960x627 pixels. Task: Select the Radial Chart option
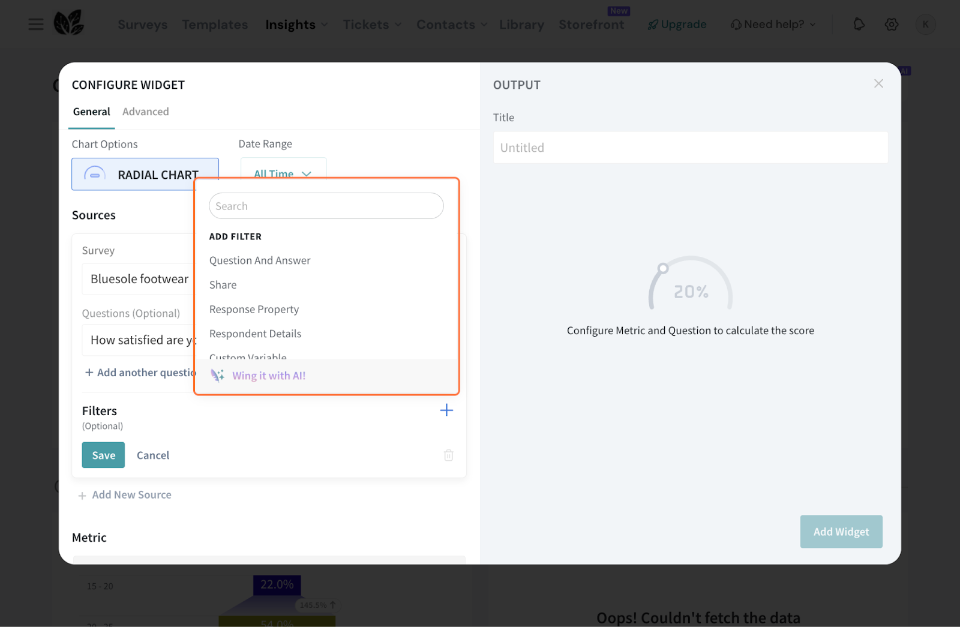coord(145,175)
